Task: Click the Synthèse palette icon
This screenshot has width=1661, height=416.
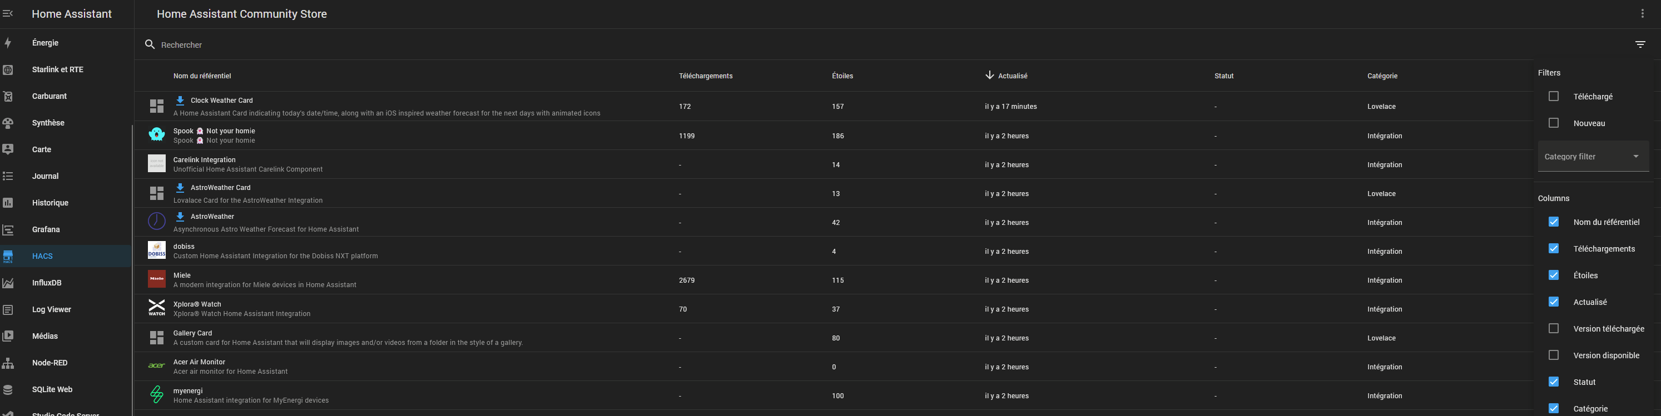Action: point(8,123)
